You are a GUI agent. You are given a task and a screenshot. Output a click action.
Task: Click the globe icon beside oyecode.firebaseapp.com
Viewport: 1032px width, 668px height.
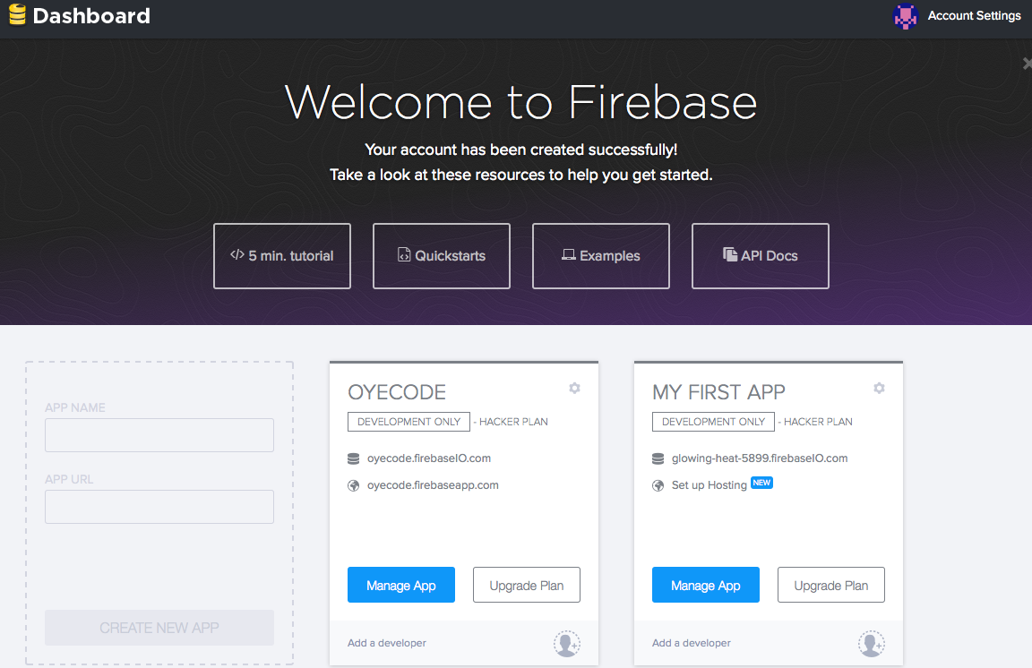tap(354, 485)
